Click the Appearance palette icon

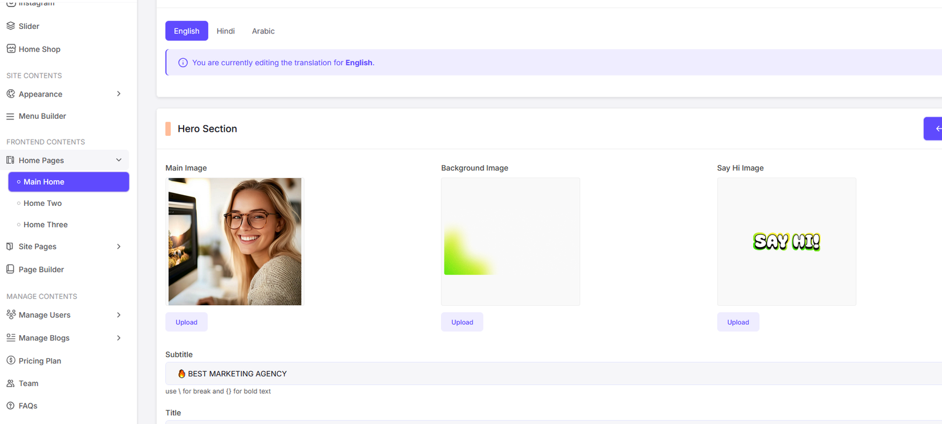point(11,94)
